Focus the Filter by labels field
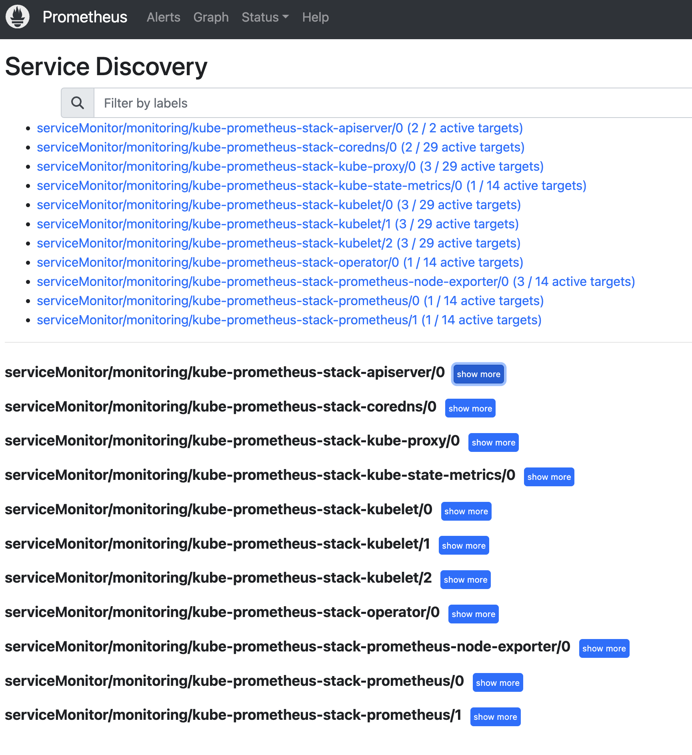Screen dimensions: 692x755 pos(393,103)
